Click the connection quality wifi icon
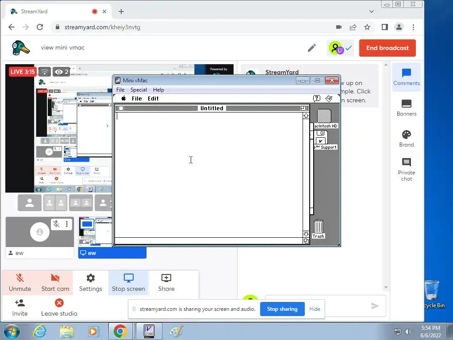The image size is (453, 340). pos(45,71)
